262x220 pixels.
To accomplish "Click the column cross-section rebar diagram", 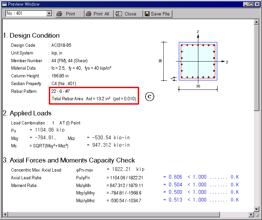I will [x=198, y=61].
